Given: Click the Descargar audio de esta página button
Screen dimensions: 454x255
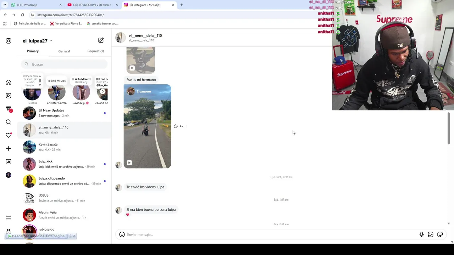Looking at the screenshot, I should tap(38, 236).
